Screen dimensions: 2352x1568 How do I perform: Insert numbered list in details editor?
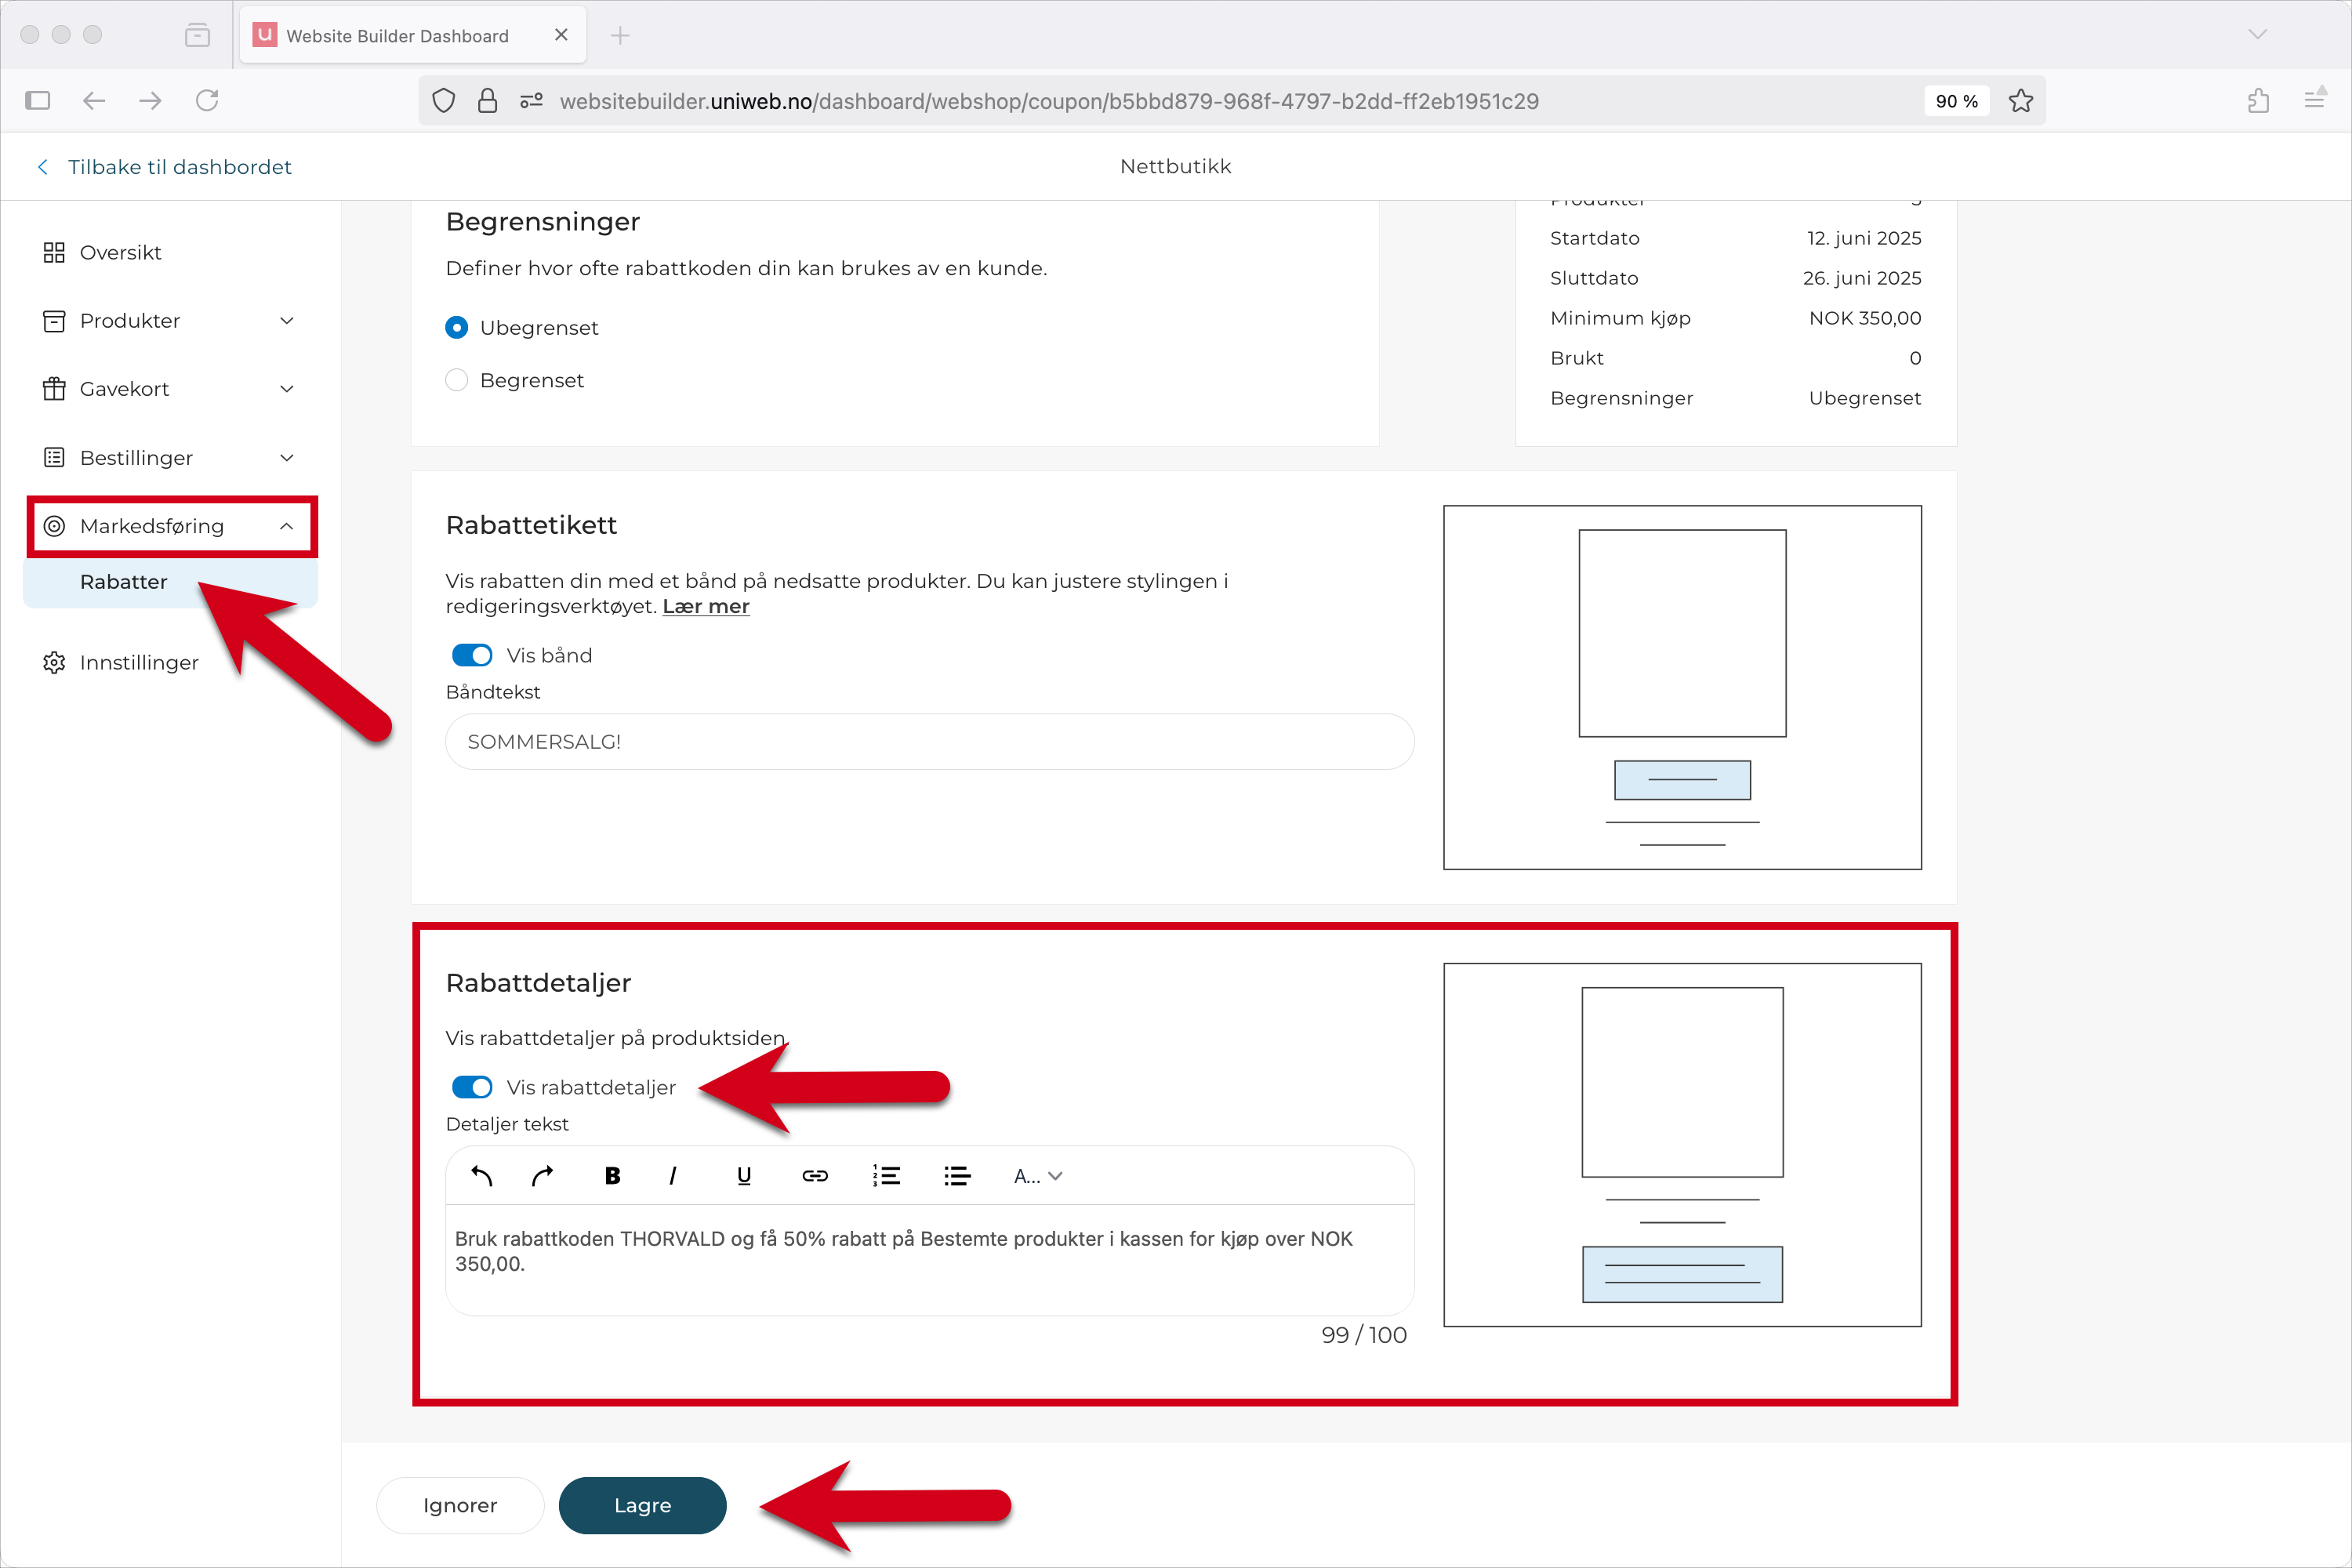tap(886, 1176)
